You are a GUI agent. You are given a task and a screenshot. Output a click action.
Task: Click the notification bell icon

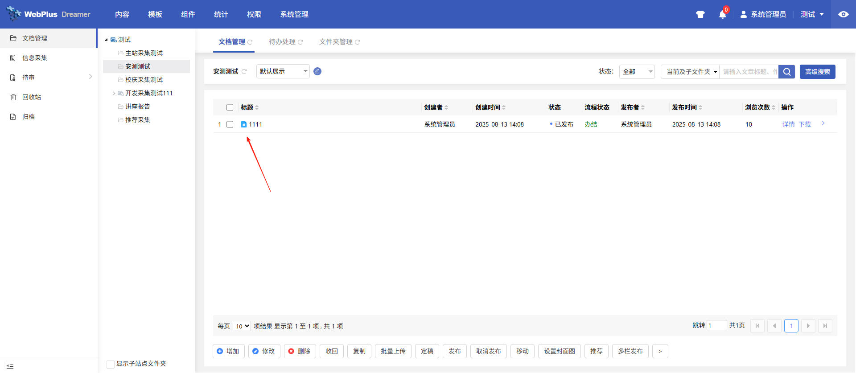pos(722,15)
